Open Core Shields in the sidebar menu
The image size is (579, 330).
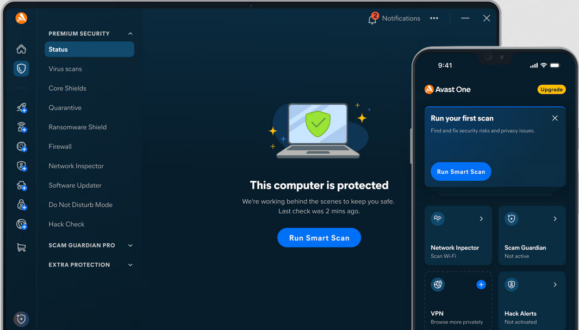coord(67,88)
